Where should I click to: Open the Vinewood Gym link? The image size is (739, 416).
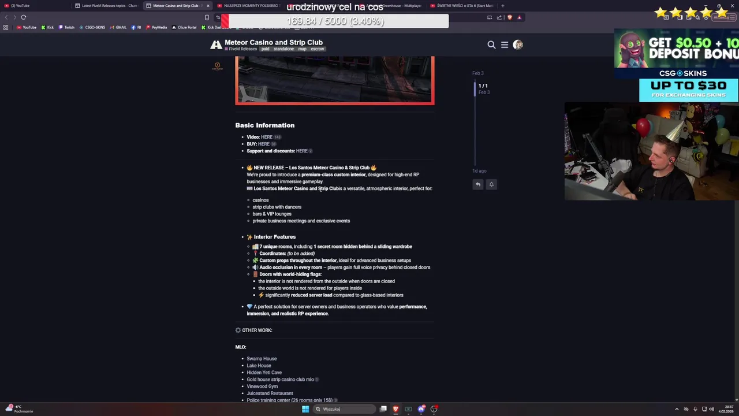coord(262,387)
